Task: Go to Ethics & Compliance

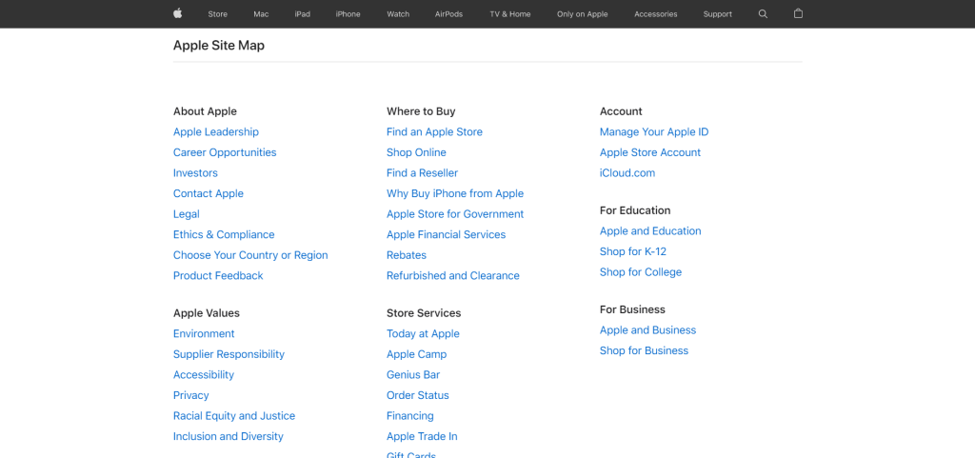Action: click(224, 234)
